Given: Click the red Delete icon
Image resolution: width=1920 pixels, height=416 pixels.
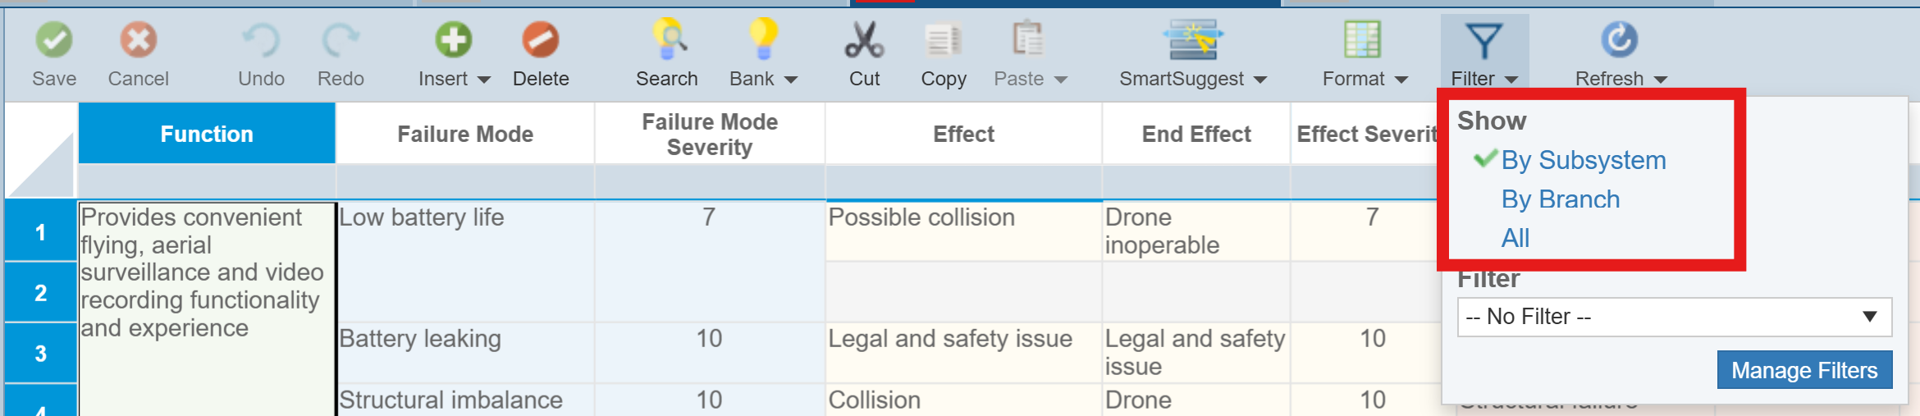Looking at the screenshot, I should click(x=540, y=39).
